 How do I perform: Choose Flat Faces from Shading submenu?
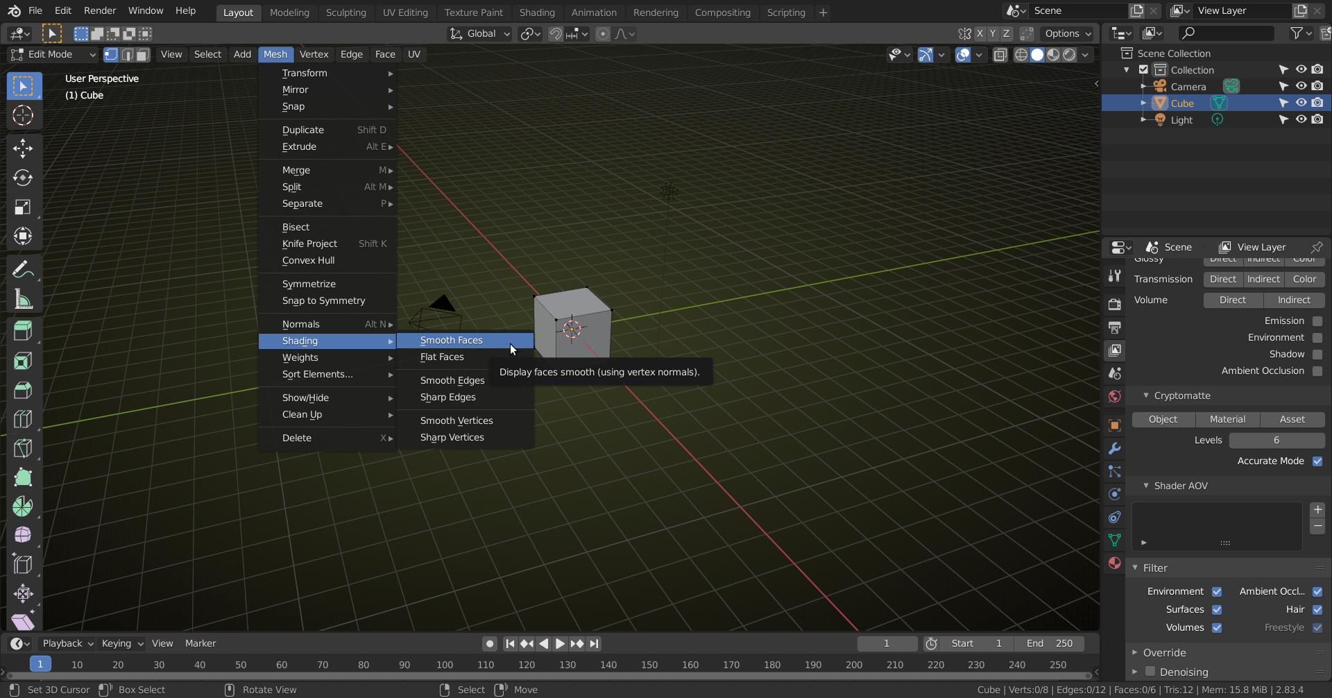[x=465, y=357]
